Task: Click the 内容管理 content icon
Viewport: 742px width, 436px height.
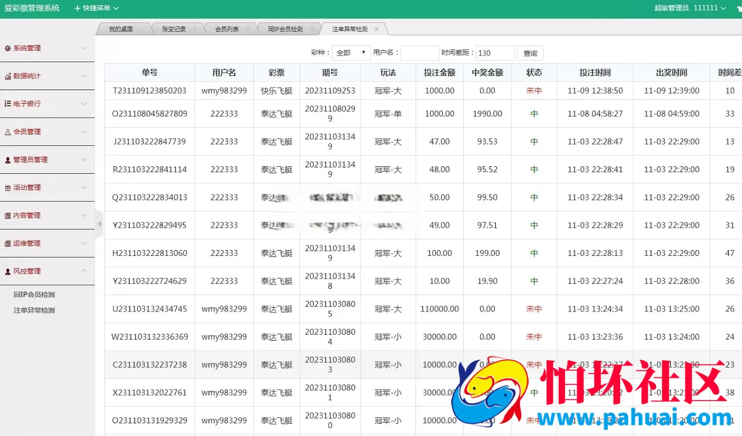Action: pyautogui.click(x=7, y=216)
